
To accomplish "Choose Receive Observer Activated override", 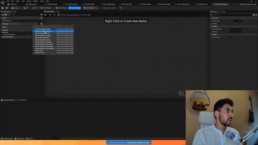I will click(53, 42).
